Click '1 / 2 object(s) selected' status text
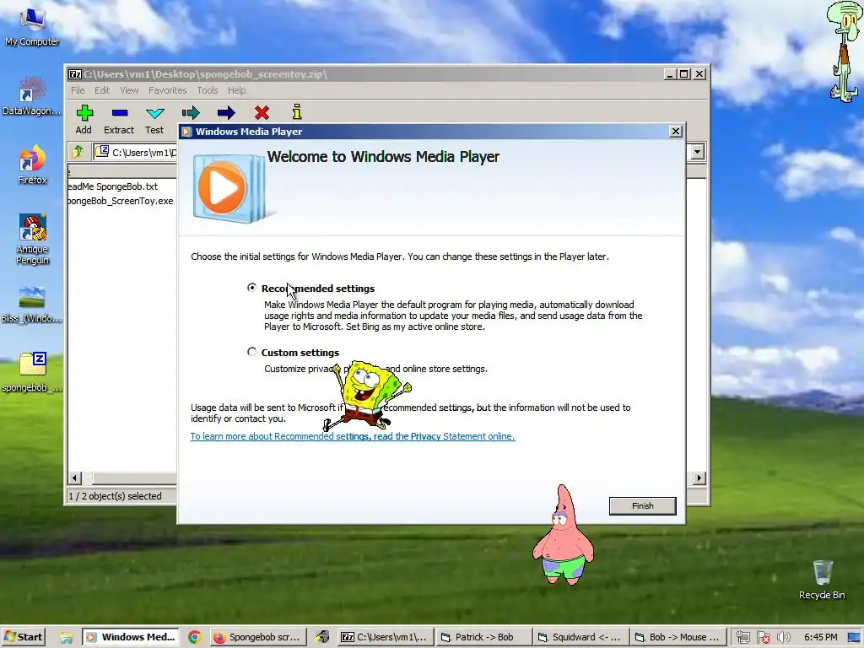Viewport: 864px width, 648px height. [x=115, y=496]
